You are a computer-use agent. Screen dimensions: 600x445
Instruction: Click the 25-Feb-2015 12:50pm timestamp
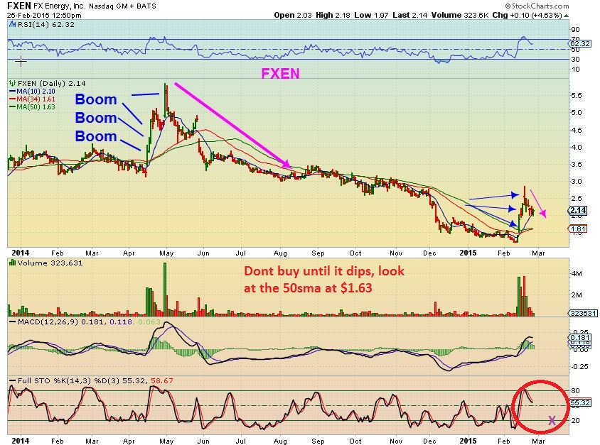click(x=44, y=16)
